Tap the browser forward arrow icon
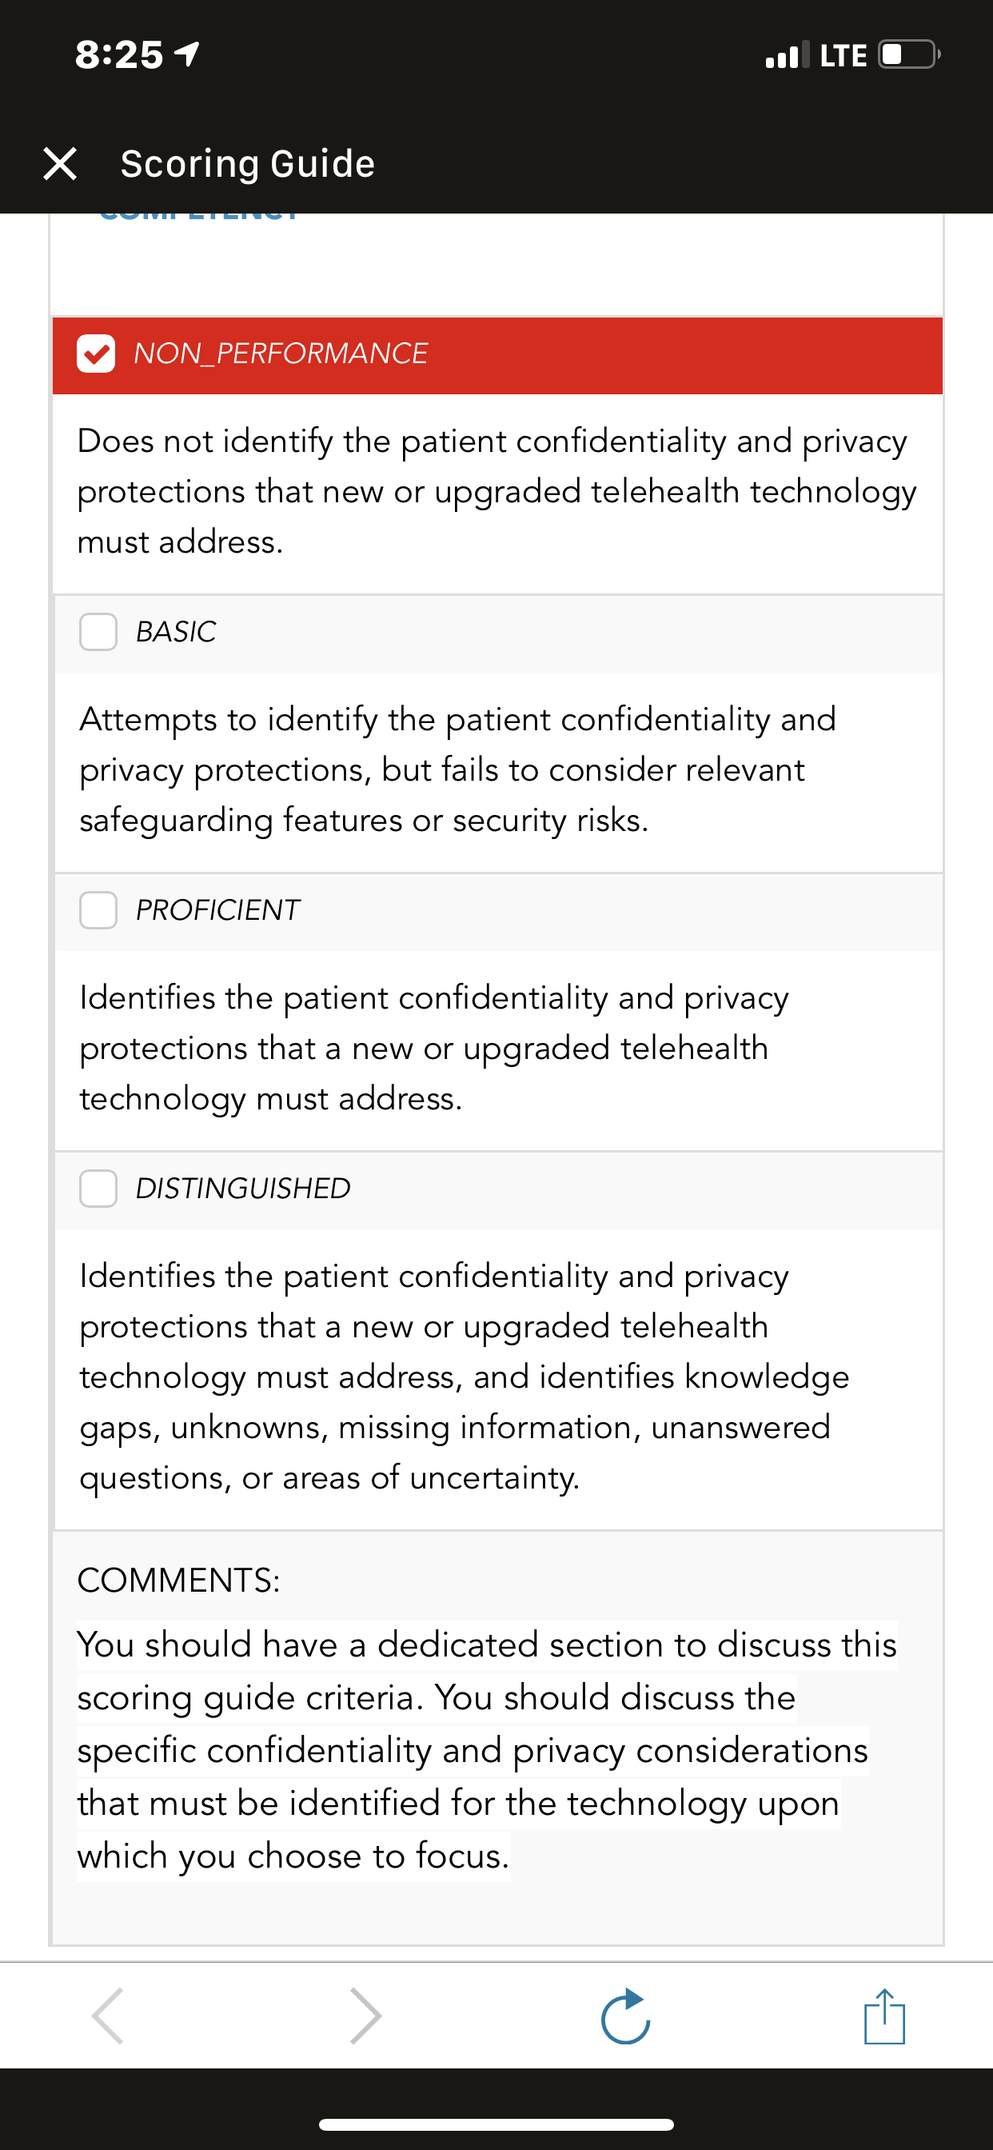Screen dimensions: 993x2150 click(365, 2016)
